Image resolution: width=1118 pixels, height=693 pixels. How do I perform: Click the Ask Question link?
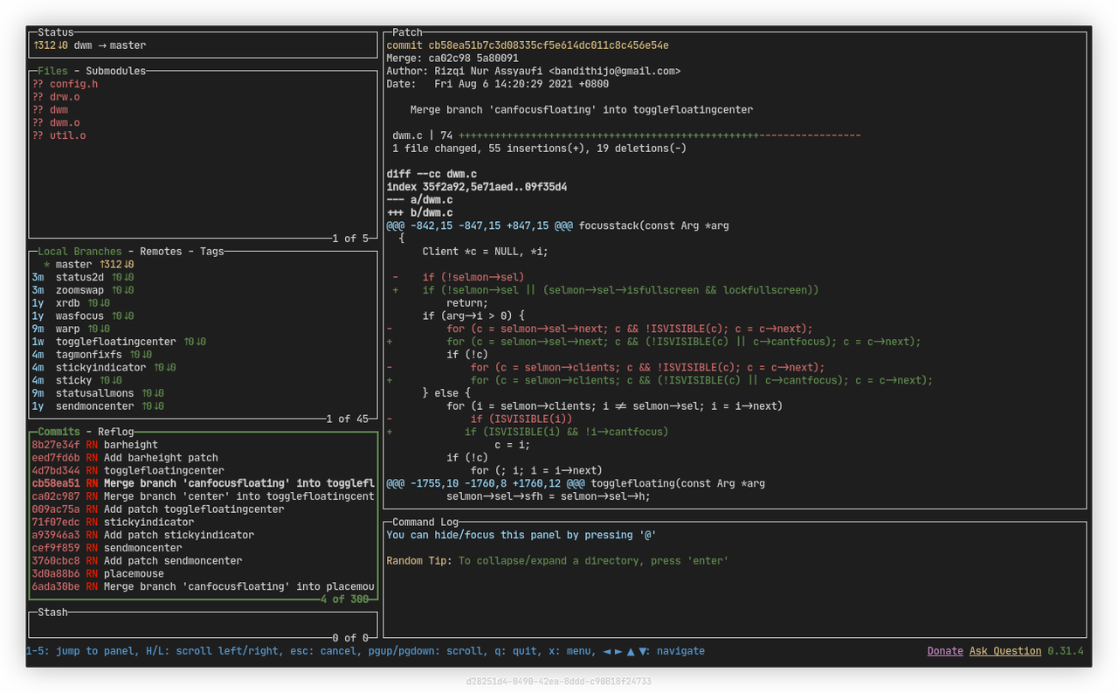coord(1004,651)
